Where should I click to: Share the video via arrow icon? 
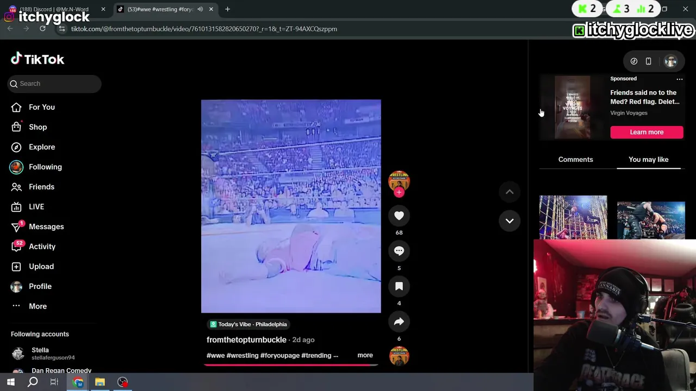(399, 321)
